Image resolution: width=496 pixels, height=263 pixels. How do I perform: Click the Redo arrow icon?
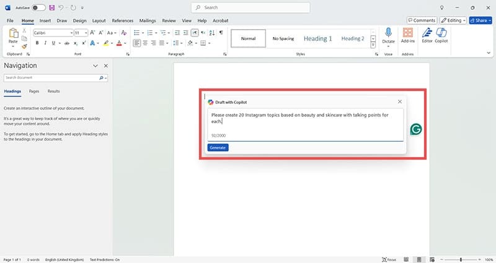click(x=73, y=7)
